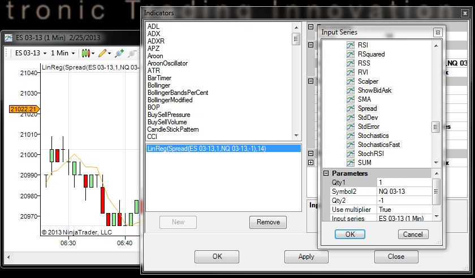Collapse the fourth minus-box property group
The height and width of the screenshot is (278, 475).
click(310, 154)
